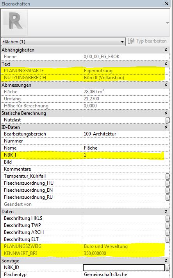This screenshot has height=278, width=173.
Task: Click the Kommentare value field
Action: [x=124, y=169]
